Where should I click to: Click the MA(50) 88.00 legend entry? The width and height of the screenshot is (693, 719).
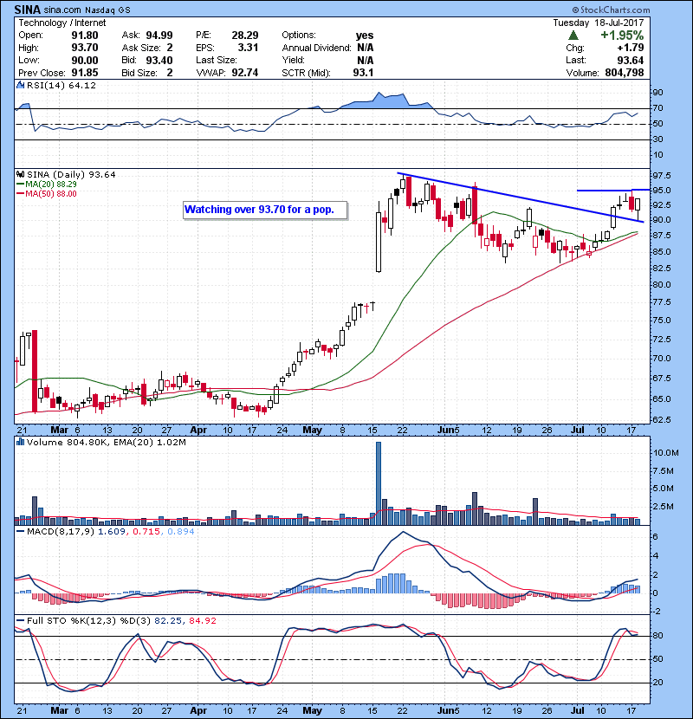pyautogui.click(x=47, y=193)
